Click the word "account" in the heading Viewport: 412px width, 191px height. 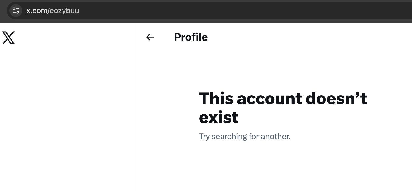click(270, 98)
